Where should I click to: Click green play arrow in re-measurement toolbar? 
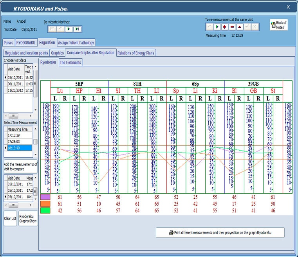tap(217, 27)
